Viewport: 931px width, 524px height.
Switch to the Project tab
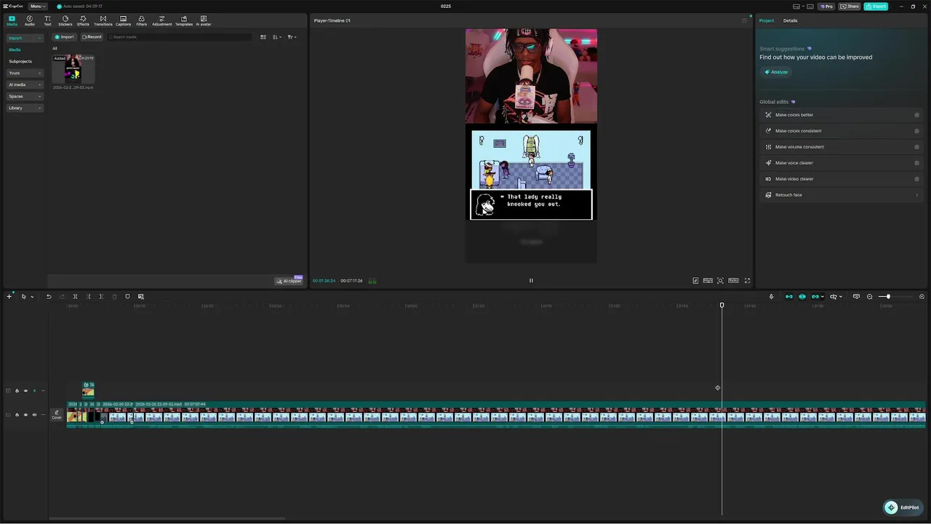pos(767,20)
